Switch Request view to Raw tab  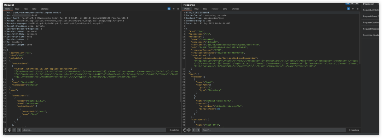point(17,9)
